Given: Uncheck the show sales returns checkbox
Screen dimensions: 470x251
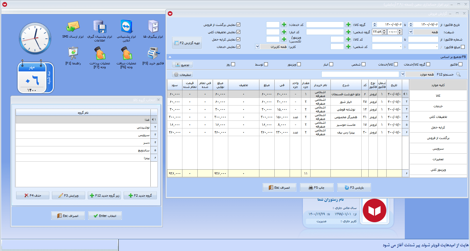Looking at the screenshot, I should point(238,25).
